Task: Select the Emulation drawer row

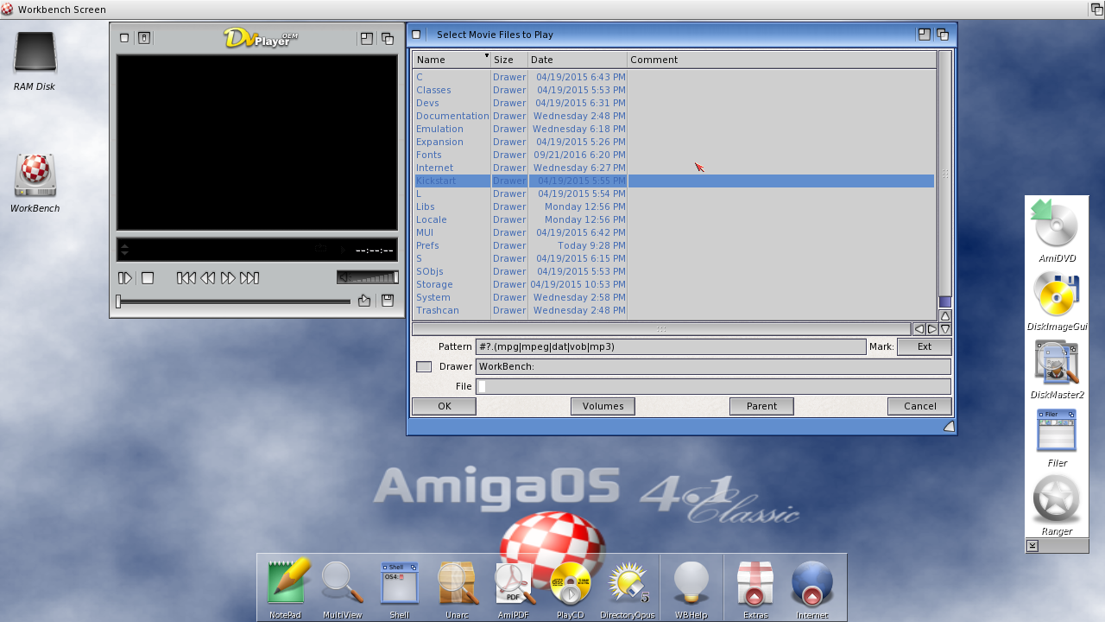Action: [x=674, y=129]
